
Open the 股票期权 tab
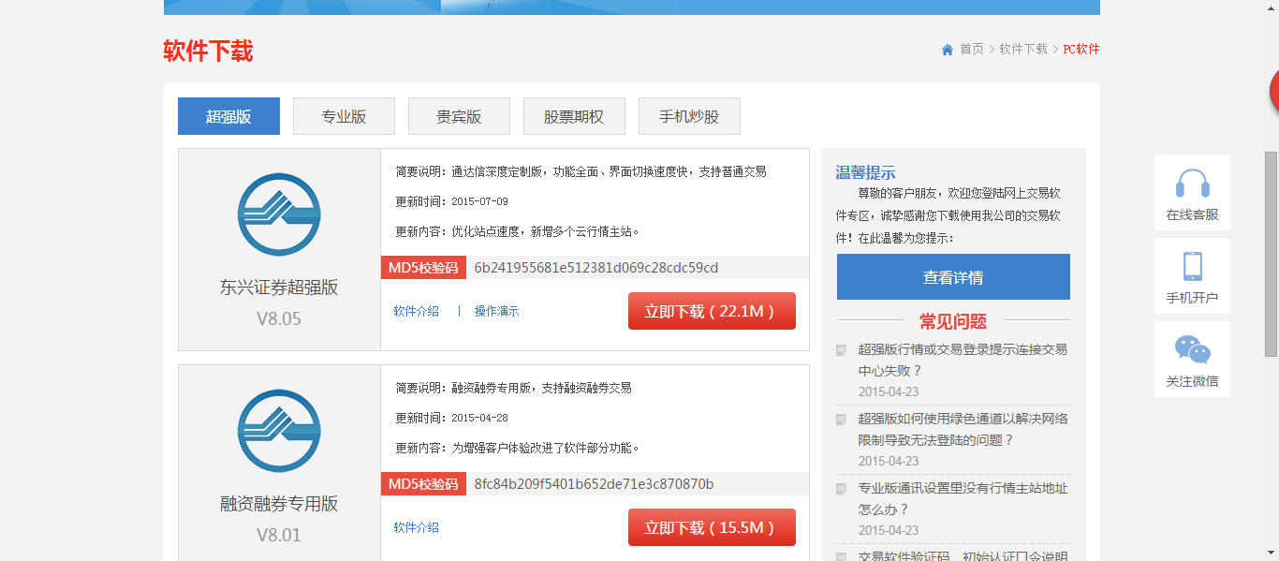coord(574,115)
